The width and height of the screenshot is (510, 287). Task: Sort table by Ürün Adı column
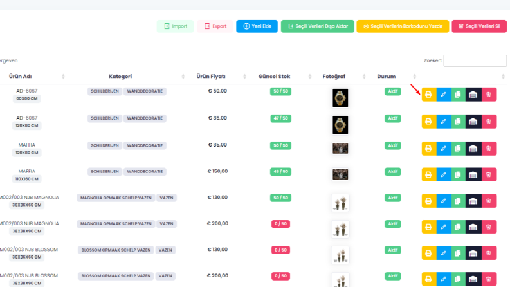click(x=20, y=76)
